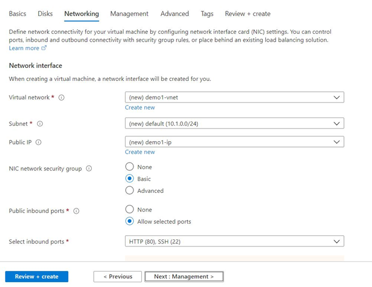Viewport: 372px width, 287px height.
Task: Click Create new link under Virtual network
Action: [x=140, y=108]
